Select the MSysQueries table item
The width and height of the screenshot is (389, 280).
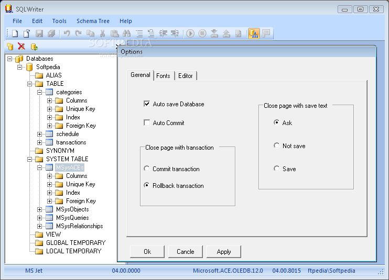(72, 218)
